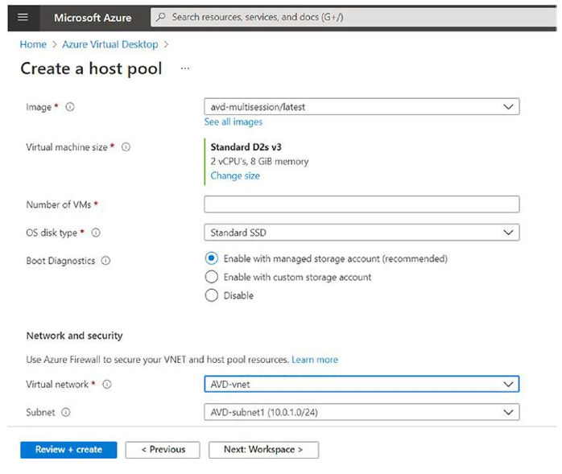Open the Subnet AVD-subnet1 dropdown
The height and width of the screenshot is (474, 562).
pos(362,412)
